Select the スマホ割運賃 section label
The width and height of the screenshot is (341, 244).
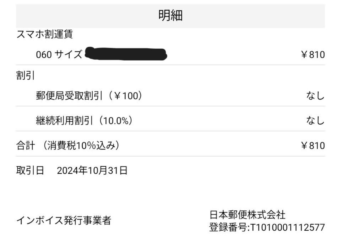point(45,35)
